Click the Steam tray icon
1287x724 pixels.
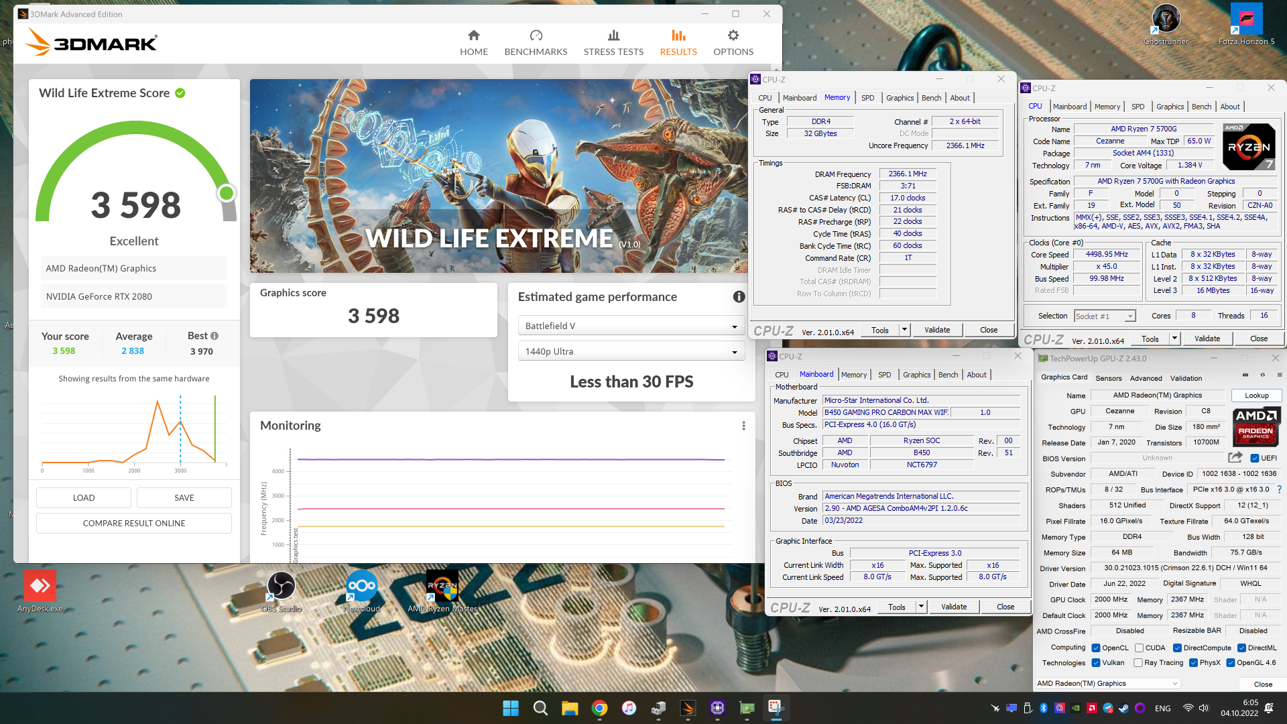point(1124,708)
